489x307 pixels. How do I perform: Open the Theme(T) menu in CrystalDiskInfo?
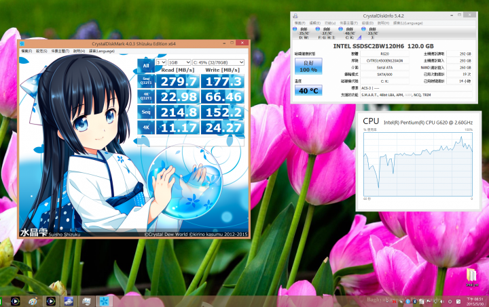click(348, 23)
